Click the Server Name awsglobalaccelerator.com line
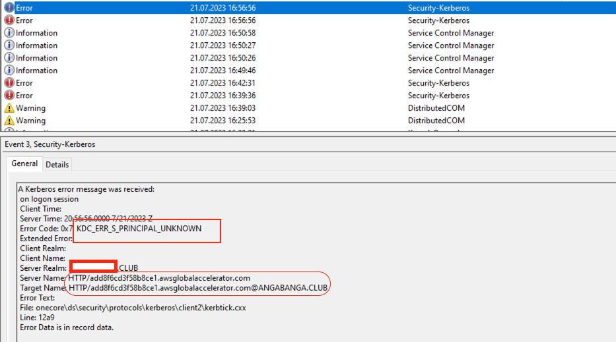The image size is (616, 342). coord(159,278)
